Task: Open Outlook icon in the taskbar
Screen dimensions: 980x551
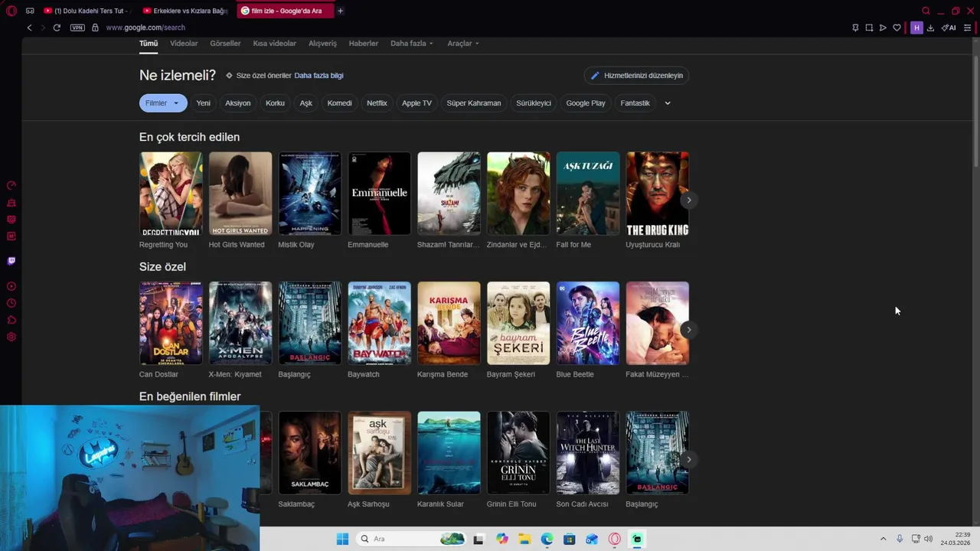Action: 592,539
